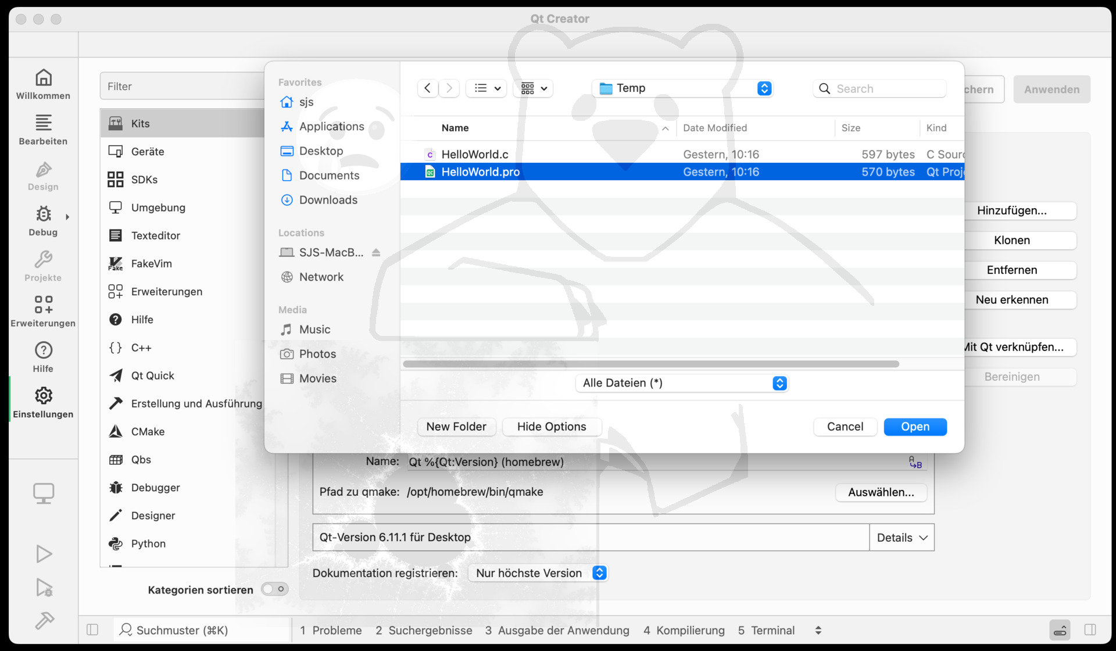
Task: Go forward in the file dialog
Action: pos(449,88)
